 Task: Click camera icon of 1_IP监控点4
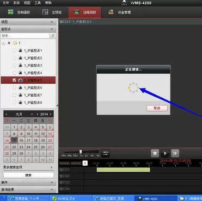pyautogui.click(x=21, y=73)
